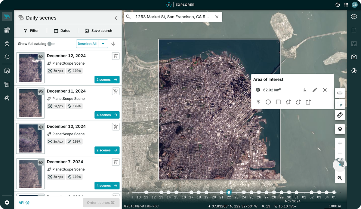Open the Basemaps panel icon in left sidebar
Screen dimensions: 361x209
tap(7, 30)
